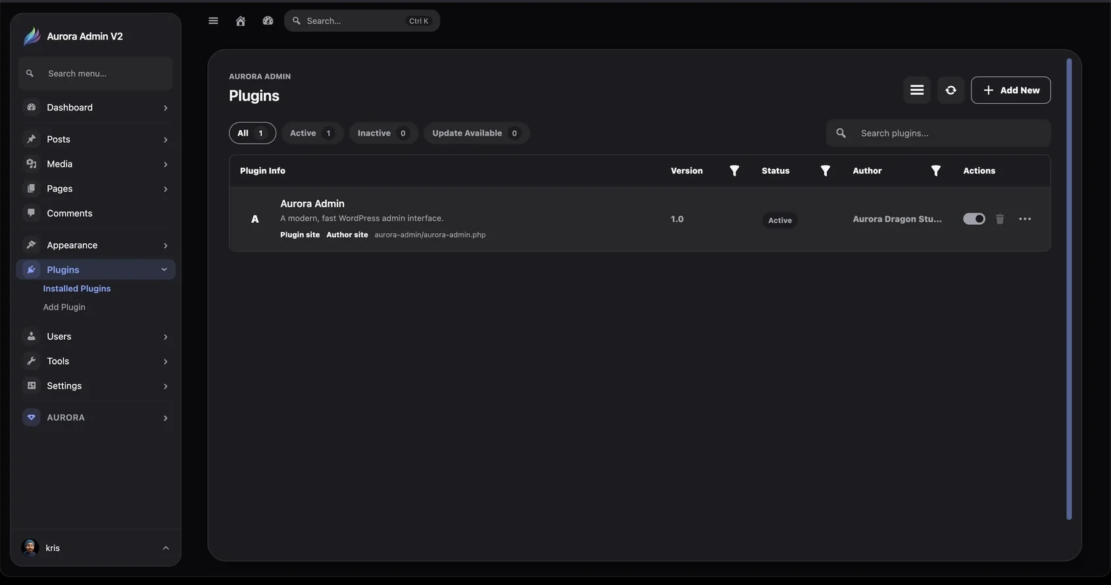This screenshot has width=1111, height=585.
Task: Click the Comments speech bubble icon
Action: point(31,213)
